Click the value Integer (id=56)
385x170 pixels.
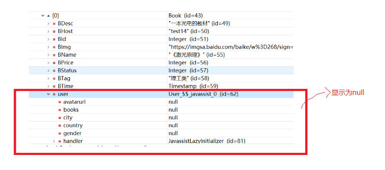click(x=188, y=63)
